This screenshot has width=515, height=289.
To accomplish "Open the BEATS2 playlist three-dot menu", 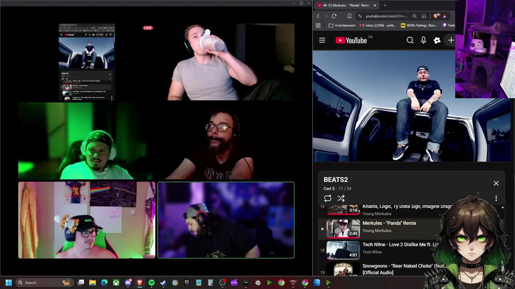I will (496, 198).
